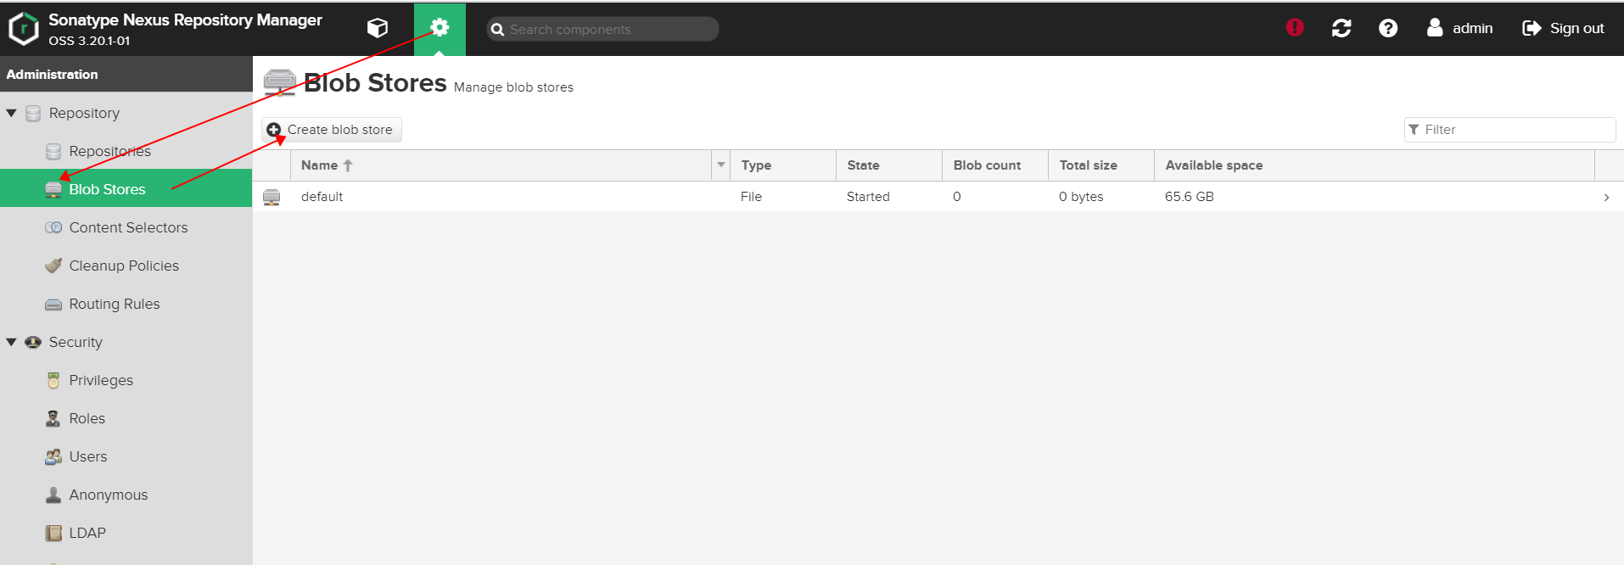
Task: Click the Repository section label
Action: pos(84,113)
